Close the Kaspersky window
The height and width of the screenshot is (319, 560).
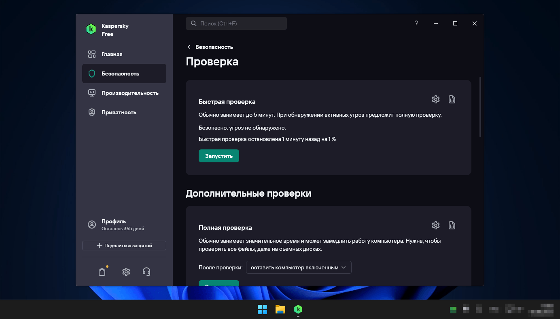coord(475,23)
